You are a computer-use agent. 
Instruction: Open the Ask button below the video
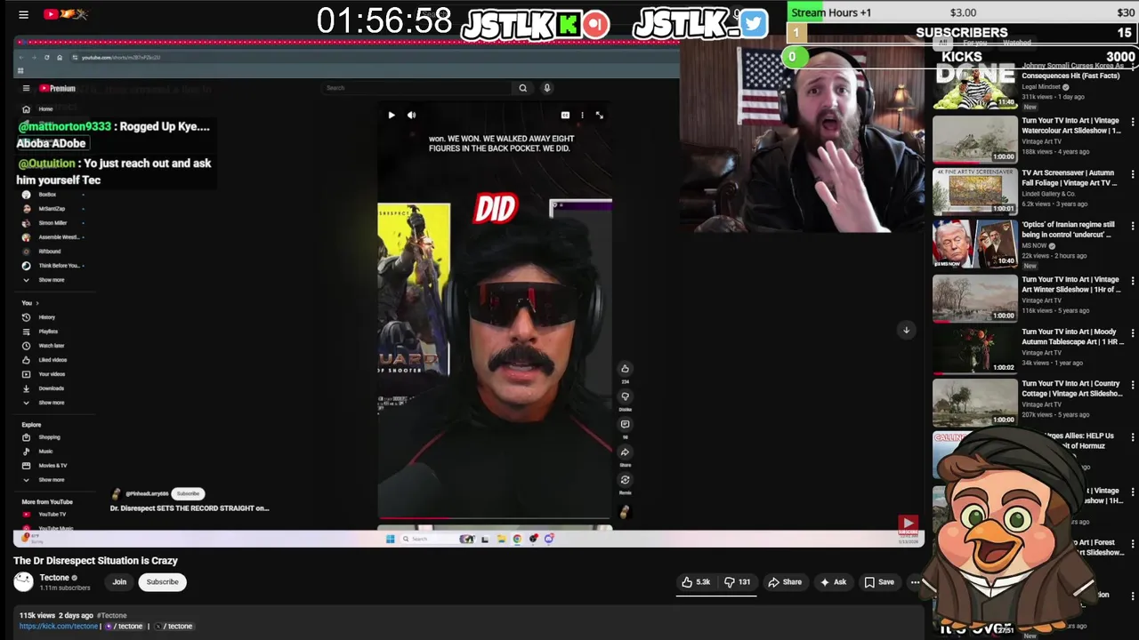tap(833, 582)
